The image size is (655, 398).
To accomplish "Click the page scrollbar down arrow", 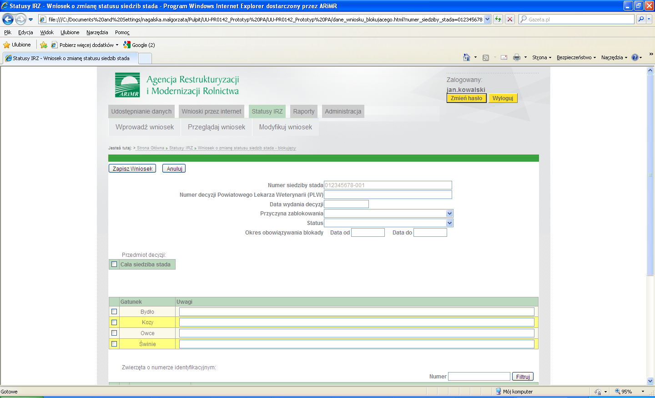I will 650,381.
